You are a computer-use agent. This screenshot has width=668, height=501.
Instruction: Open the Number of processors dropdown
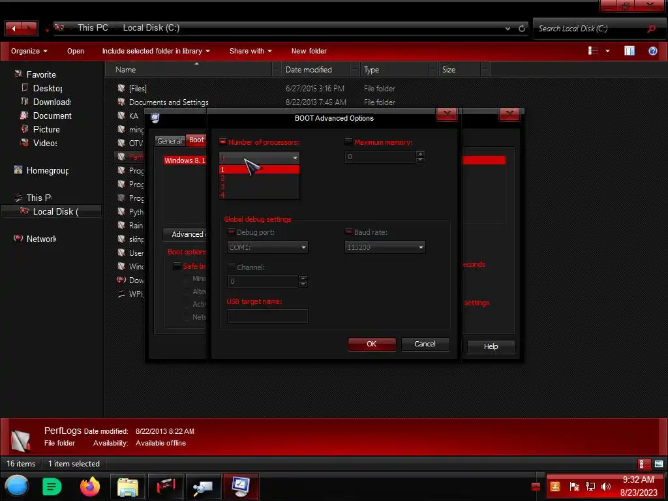tap(259, 158)
